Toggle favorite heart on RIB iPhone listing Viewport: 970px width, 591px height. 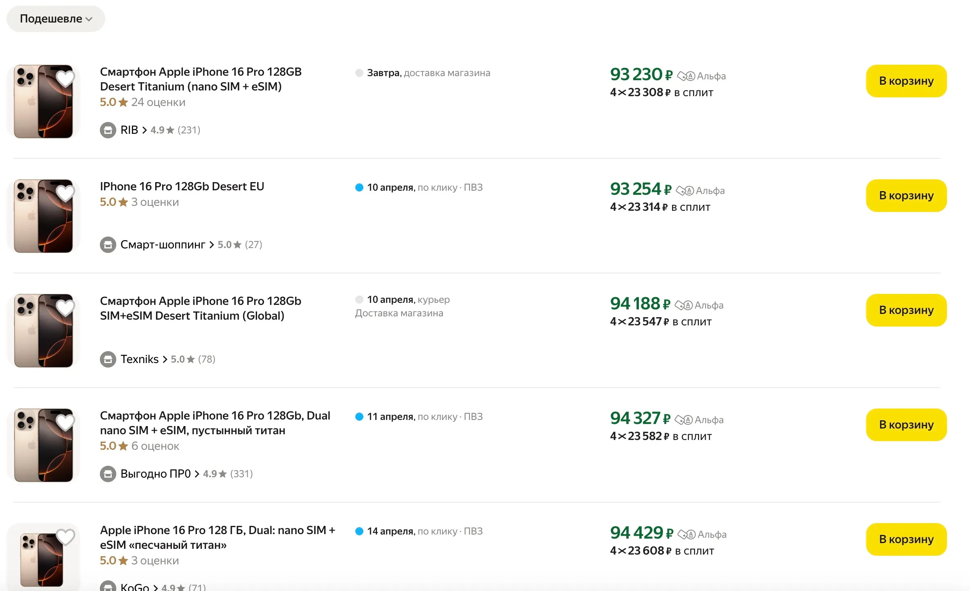pos(65,79)
